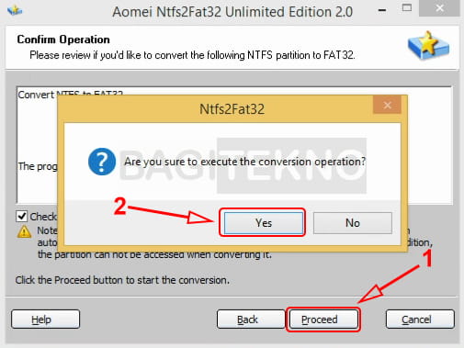Close the Ntfs2Fat32 confirmation dialog

[x=387, y=105]
